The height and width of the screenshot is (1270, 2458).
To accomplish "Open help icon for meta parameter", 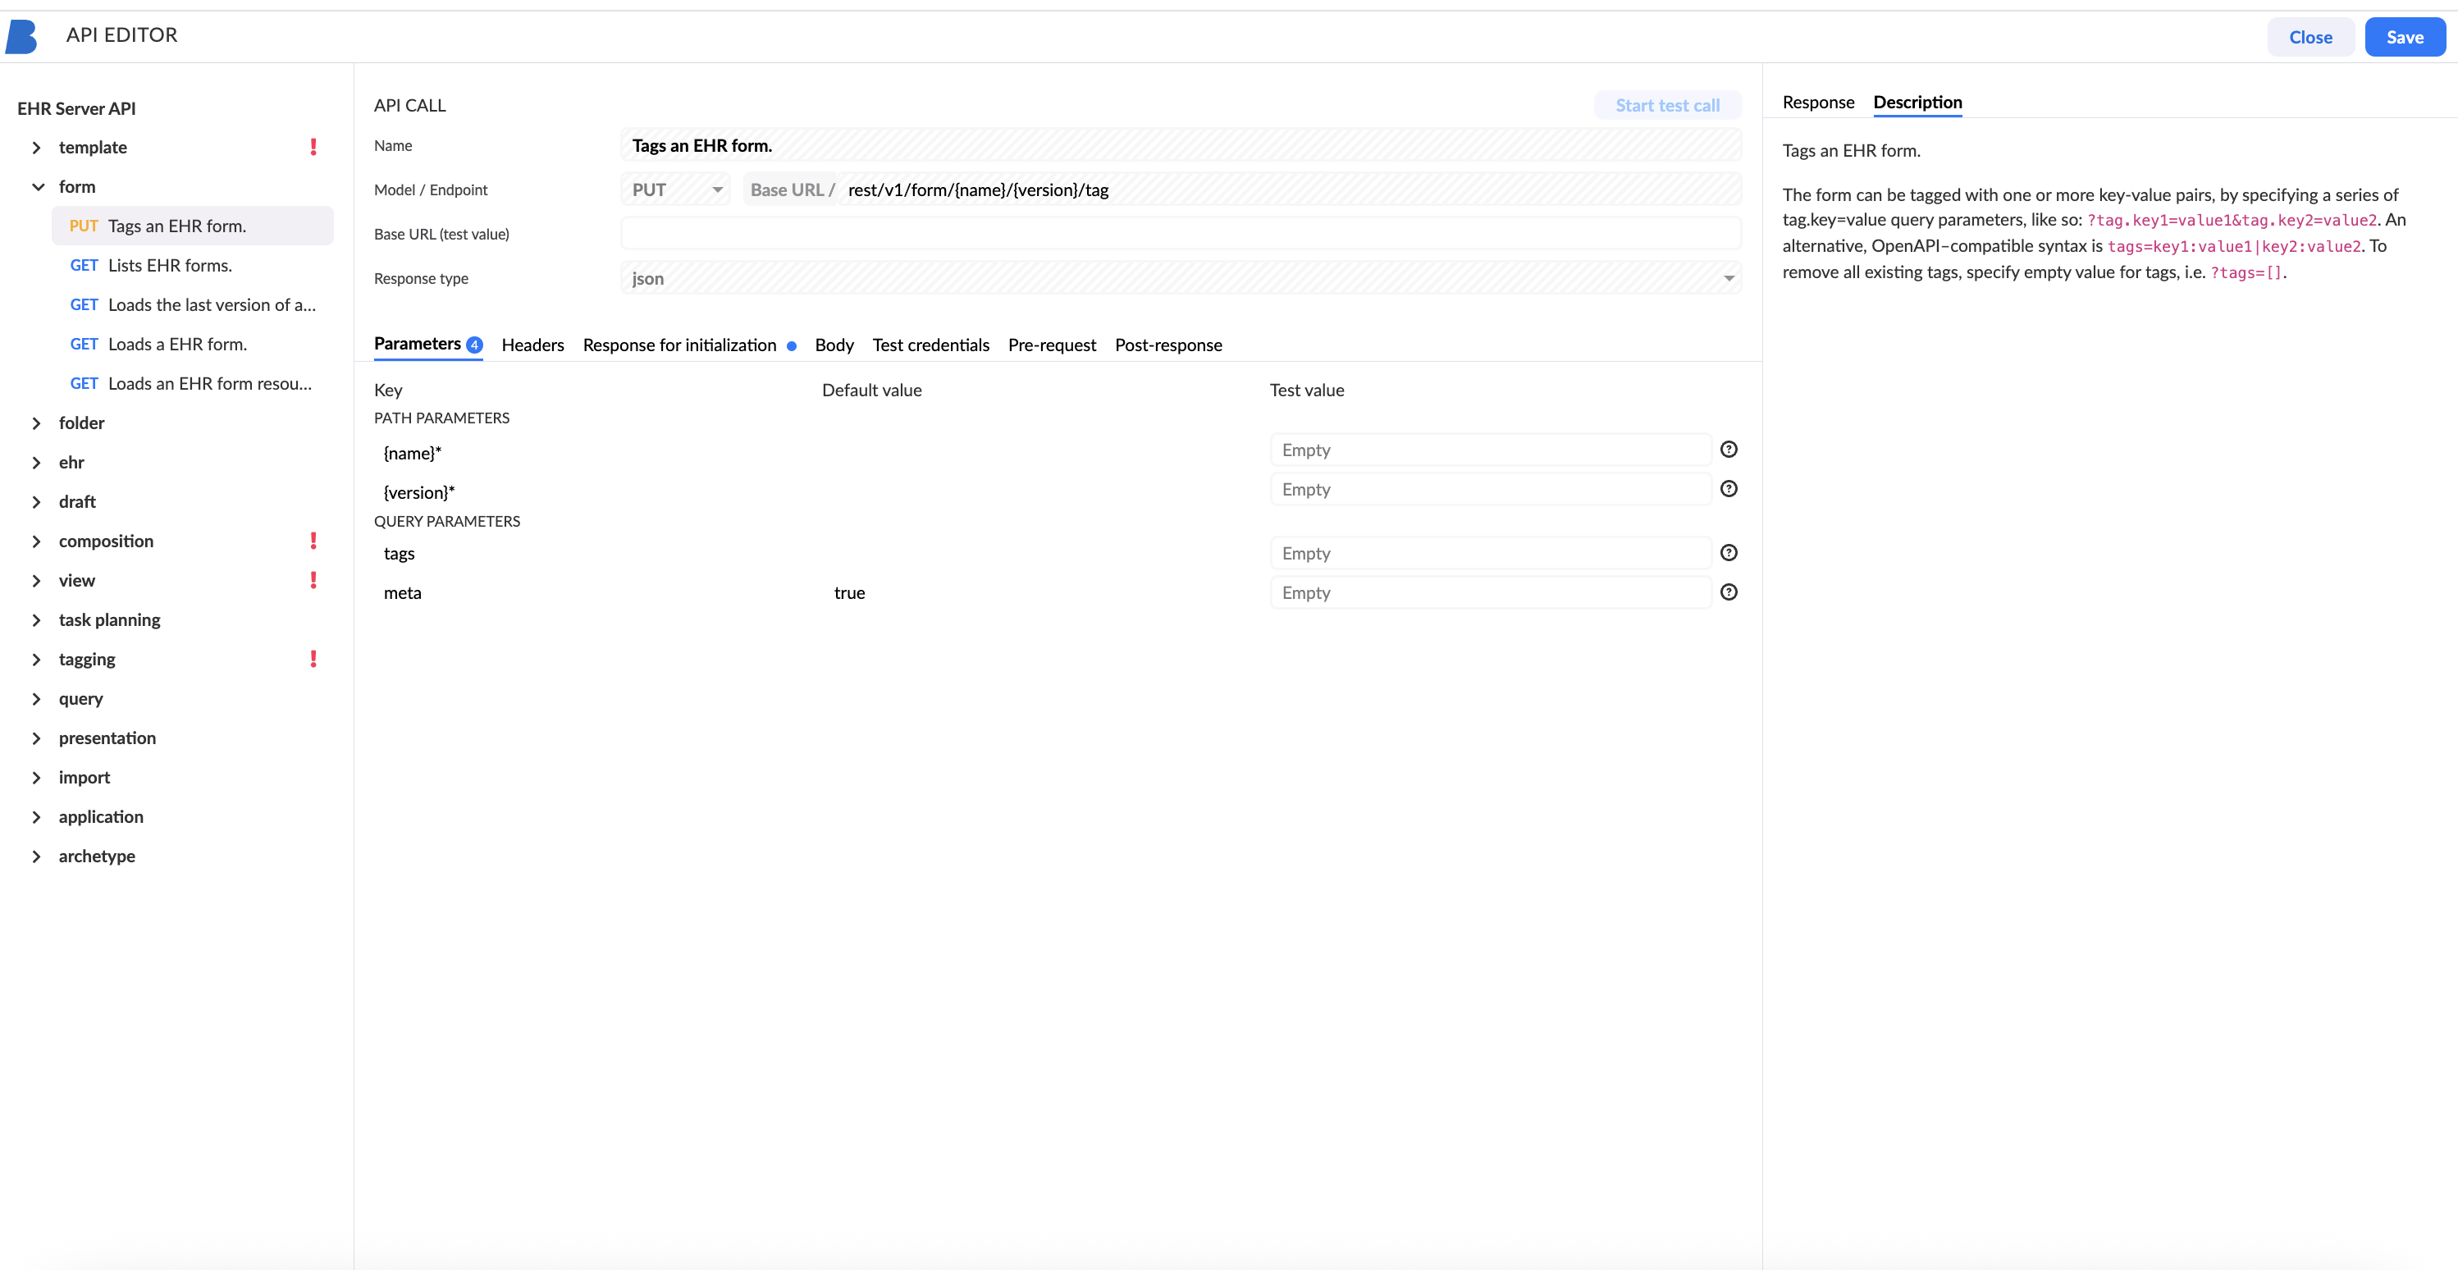I will coord(1728,592).
